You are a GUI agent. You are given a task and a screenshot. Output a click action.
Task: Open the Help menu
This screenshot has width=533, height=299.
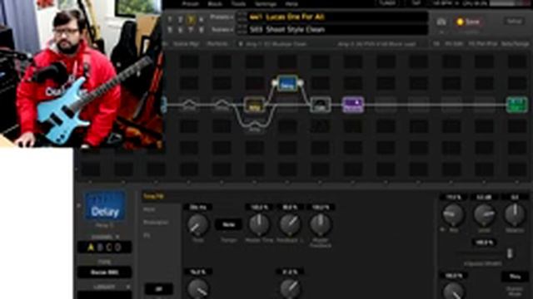tap(291, 4)
